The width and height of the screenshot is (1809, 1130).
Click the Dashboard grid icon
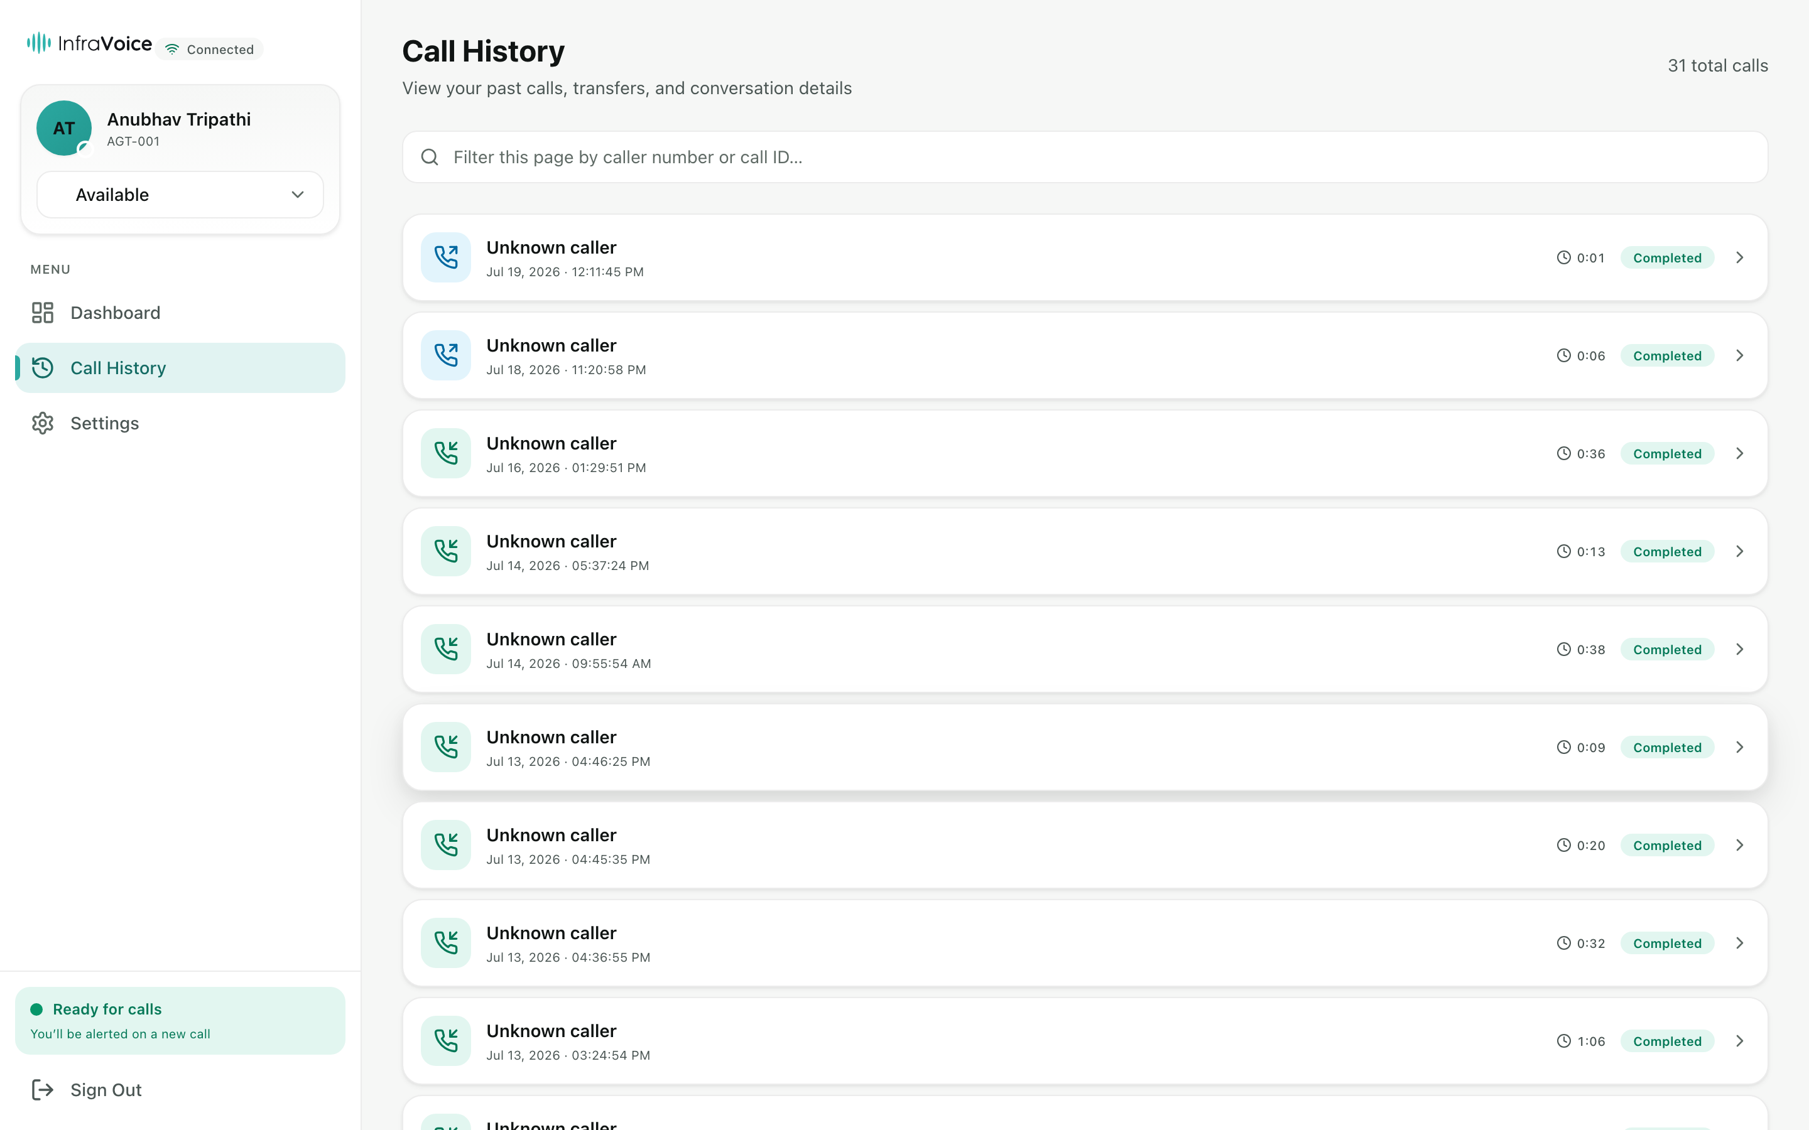(x=43, y=313)
